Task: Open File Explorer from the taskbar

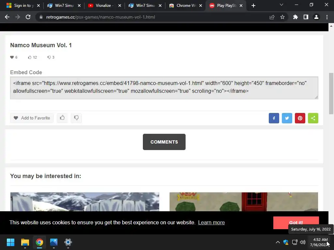Action: [x=25, y=242]
